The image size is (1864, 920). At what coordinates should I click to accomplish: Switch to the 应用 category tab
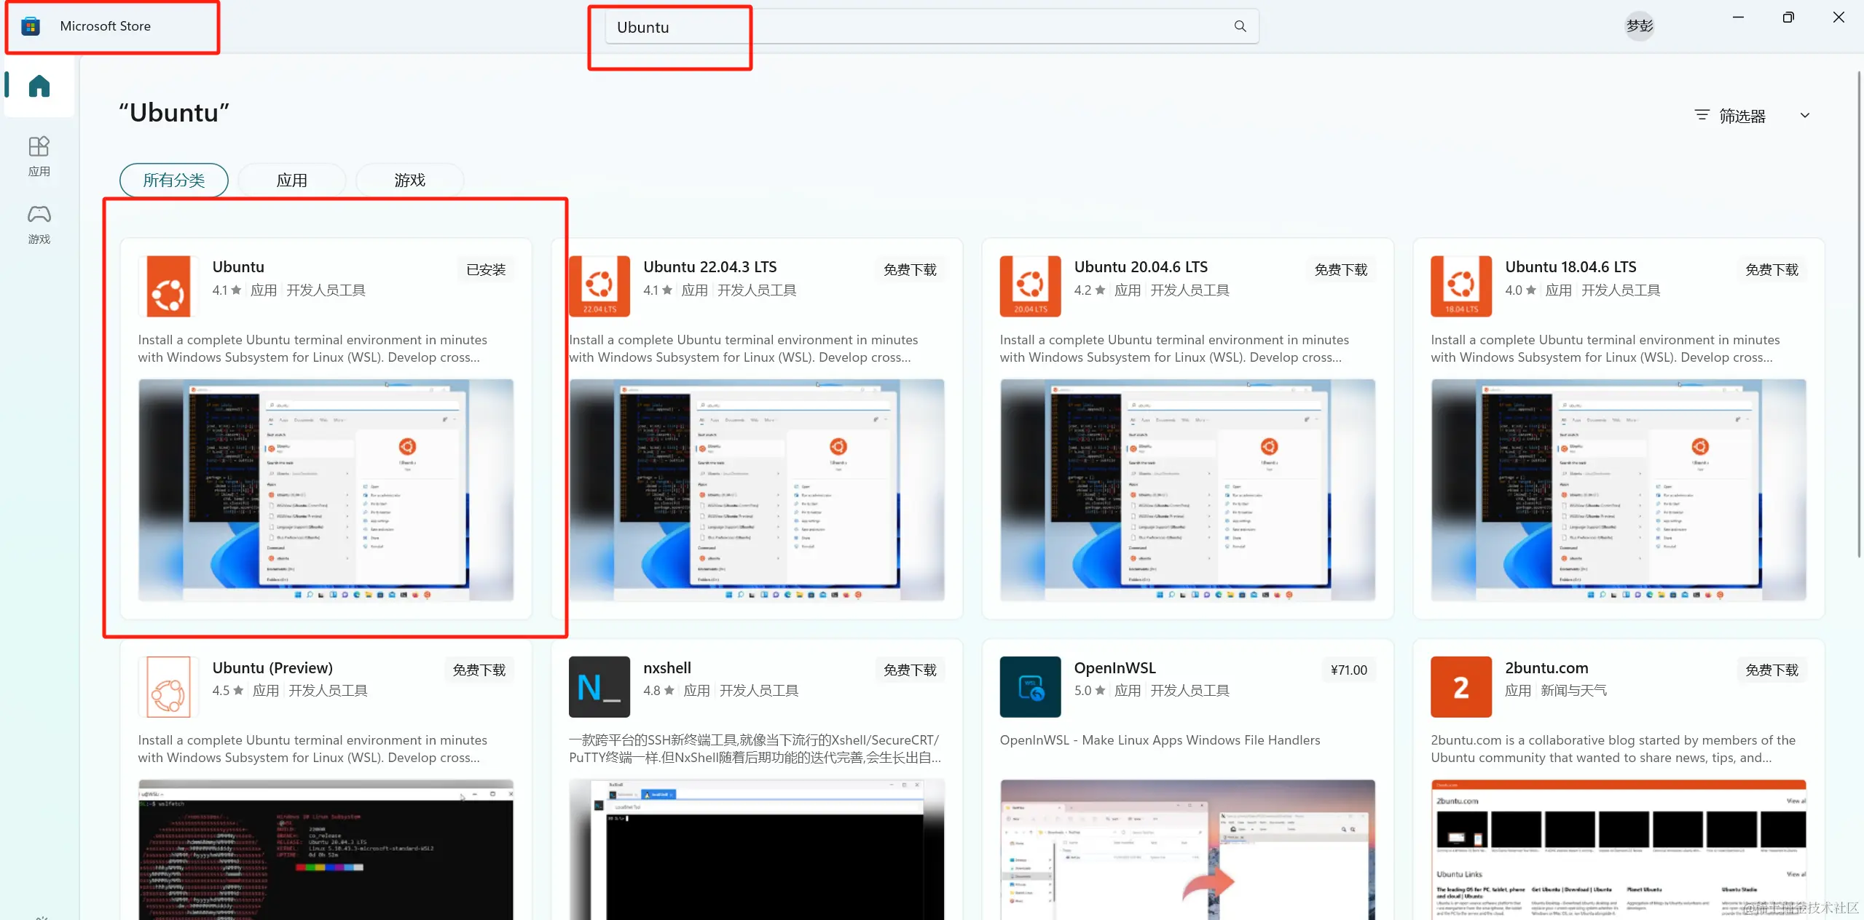(x=292, y=180)
